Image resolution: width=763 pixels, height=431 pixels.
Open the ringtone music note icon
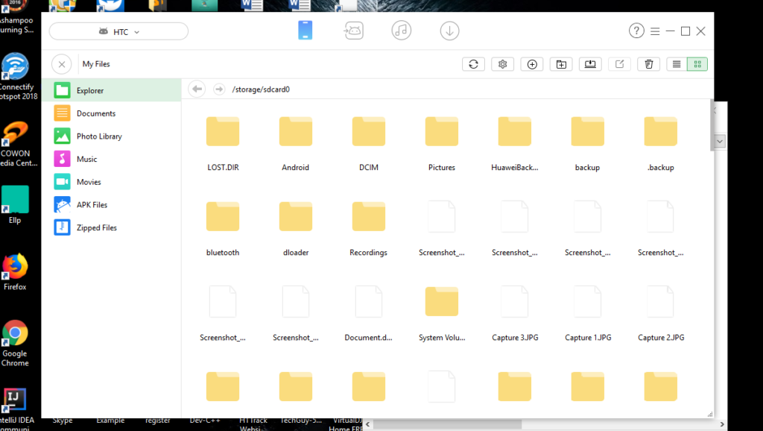tap(402, 31)
